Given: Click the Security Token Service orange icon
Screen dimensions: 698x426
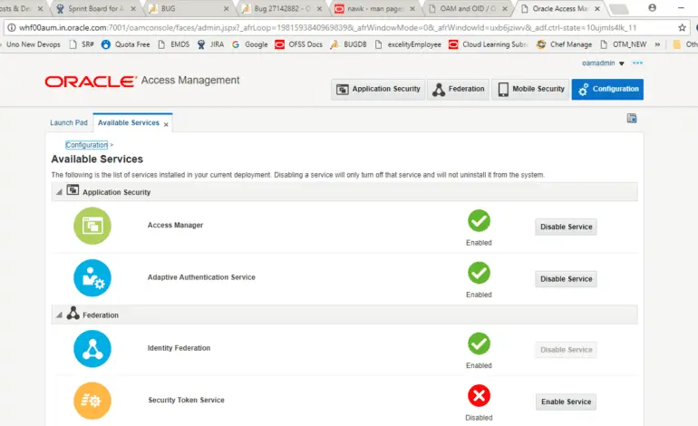Looking at the screenshot, I should 92,401.
